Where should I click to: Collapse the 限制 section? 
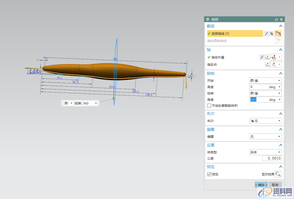281,74
